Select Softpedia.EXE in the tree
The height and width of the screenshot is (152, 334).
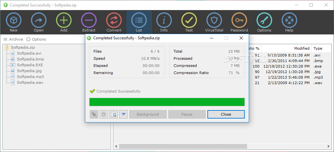(x=30, y=65)
